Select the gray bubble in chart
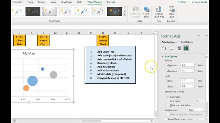 pyautogui.click(x=54, y=75)
